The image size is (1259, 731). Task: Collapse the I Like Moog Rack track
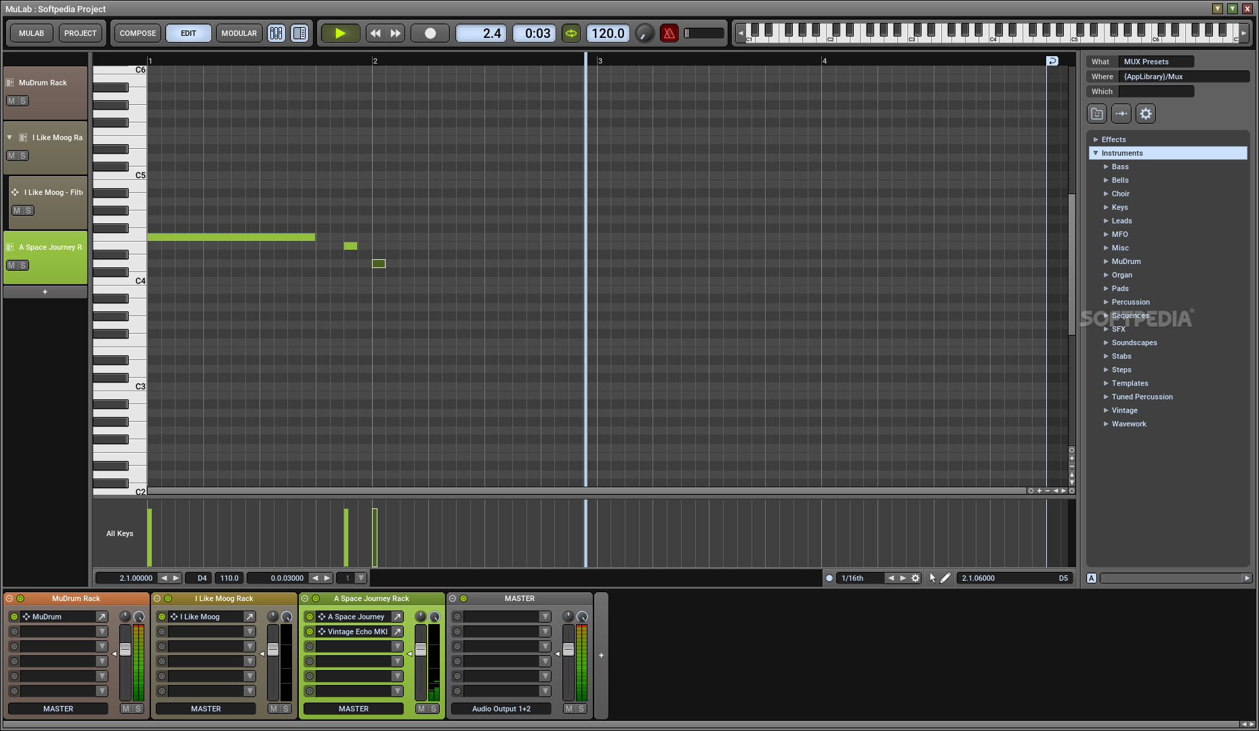pyautogui.click(x=9, y=137)
